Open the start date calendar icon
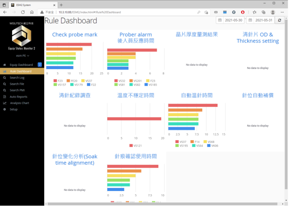Viewport: 289px width, 206px height. click(220, 20)
